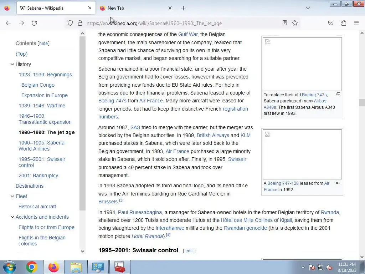
Task: Click the browser forward arrow
Action: [21, 23]
